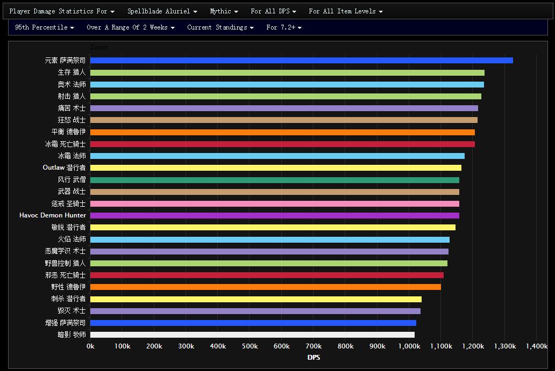Click the 风行 武僧 bar
Screen dimensions: 555x371
click(275, 180)
